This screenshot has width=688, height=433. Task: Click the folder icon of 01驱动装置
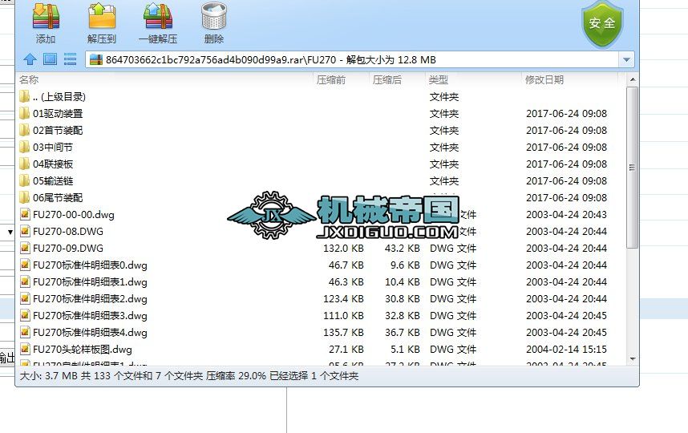(25, 113)
